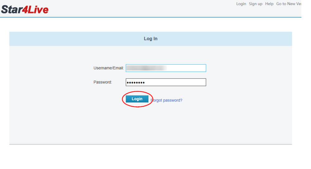Viewport: 311px width, 169px height.
Task: Click the Log In panel heading
Action: click(151, 39)
